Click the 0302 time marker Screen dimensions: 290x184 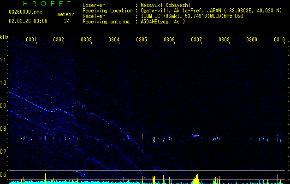[x=59, y=40]
